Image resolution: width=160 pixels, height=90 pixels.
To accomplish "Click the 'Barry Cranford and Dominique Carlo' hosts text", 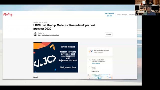I will (49, 35).
